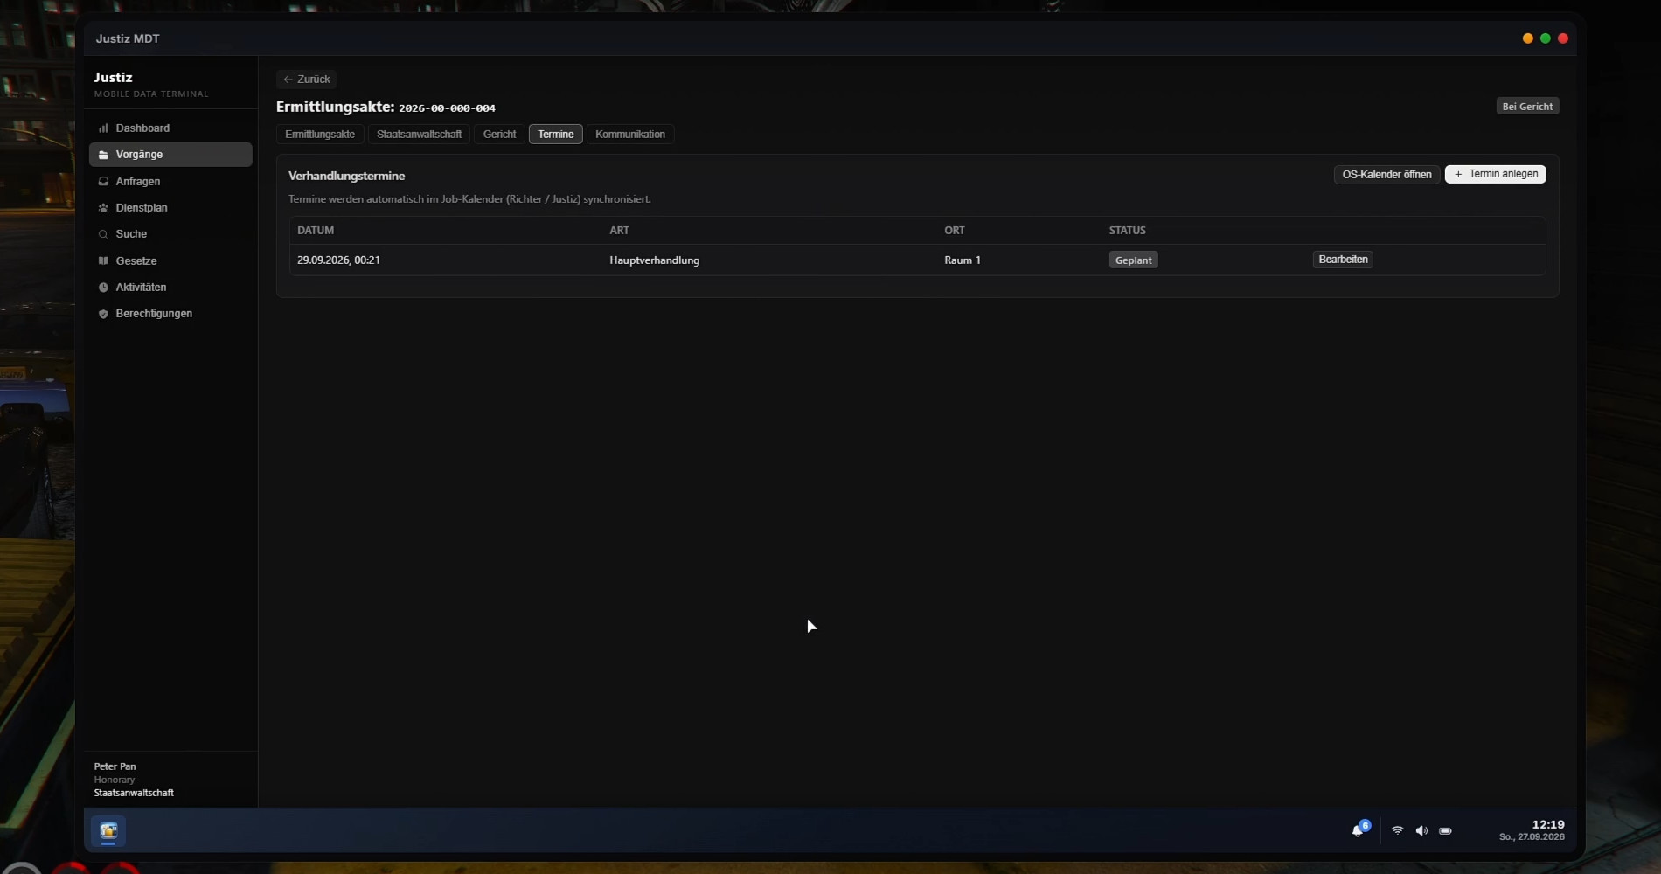Click the Suche magnifier icon
This screenshot has height=874, width=1661.
click(103, 234)
